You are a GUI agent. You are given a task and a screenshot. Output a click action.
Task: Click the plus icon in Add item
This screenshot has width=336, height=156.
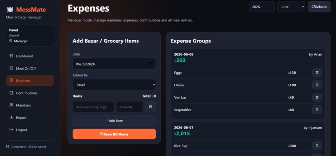107,120
